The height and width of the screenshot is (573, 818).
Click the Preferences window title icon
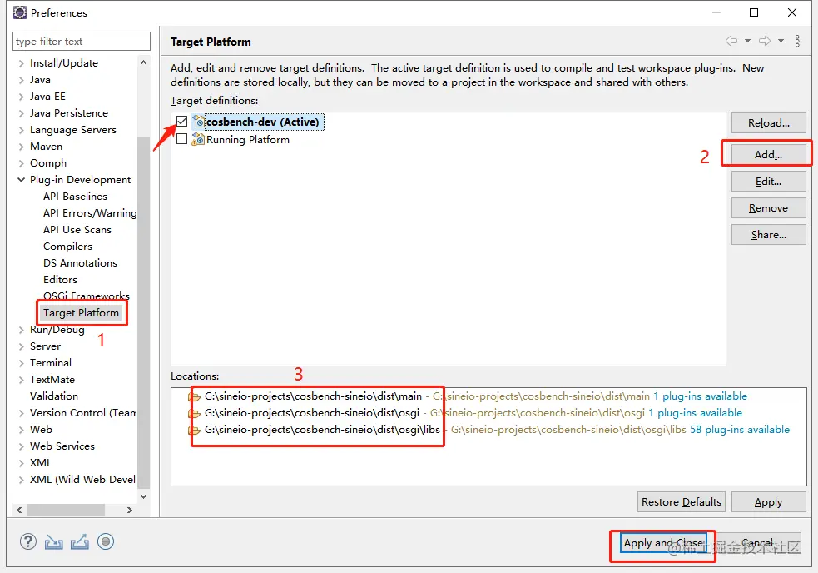[x=20, y=12]
